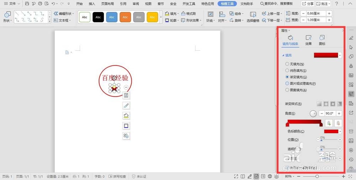Select 纯色填充(S) radio button
The height and width of the screenshot is (180, 356).
pos(287,71)
